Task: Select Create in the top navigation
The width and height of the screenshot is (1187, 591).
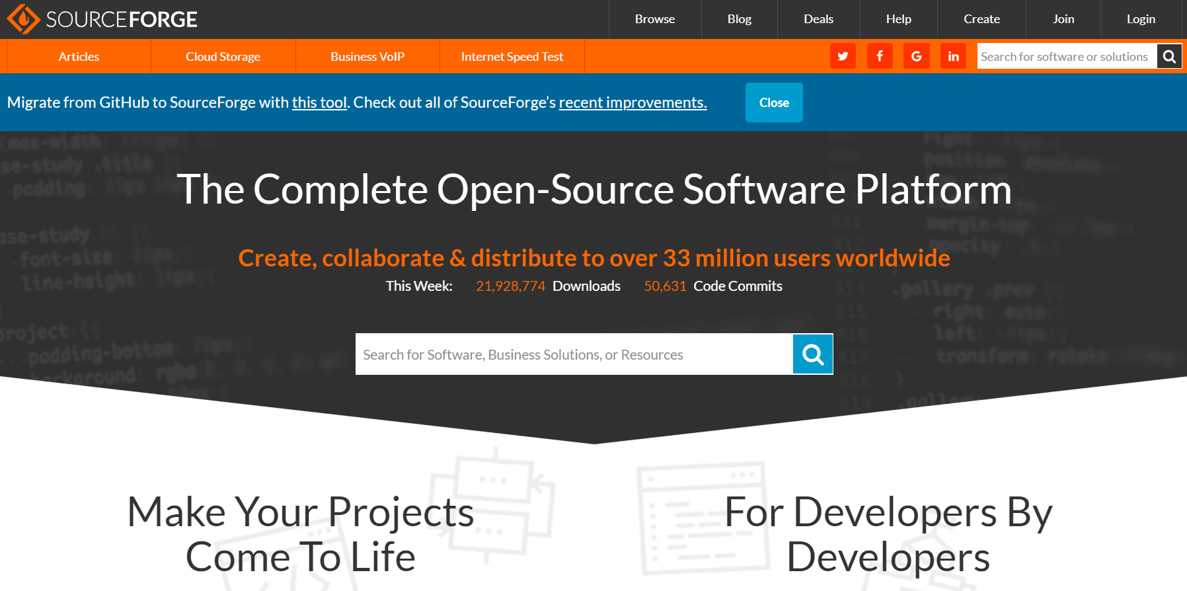Action: [x=982, y=19]
